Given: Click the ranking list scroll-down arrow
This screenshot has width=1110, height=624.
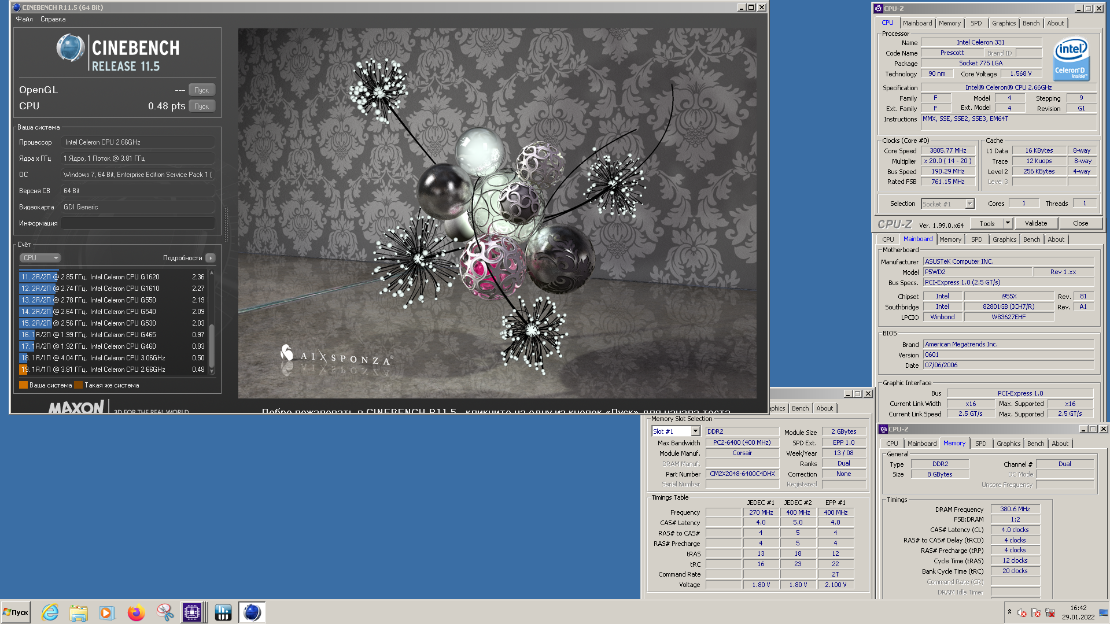Looking at the screenshot, I should pos(212,371).
